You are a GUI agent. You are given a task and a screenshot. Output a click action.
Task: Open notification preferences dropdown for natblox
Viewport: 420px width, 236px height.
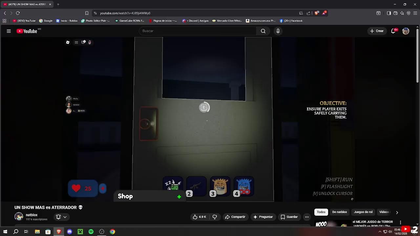pos(61,217)
